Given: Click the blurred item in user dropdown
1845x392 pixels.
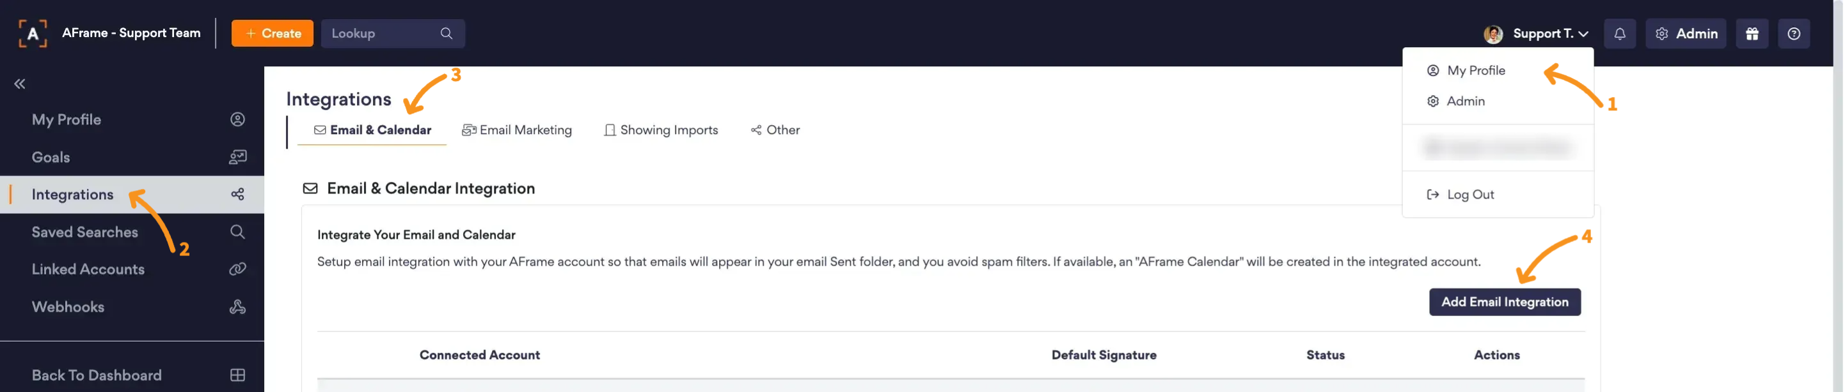Looking at the screenshot, I should click(1498, 148).
